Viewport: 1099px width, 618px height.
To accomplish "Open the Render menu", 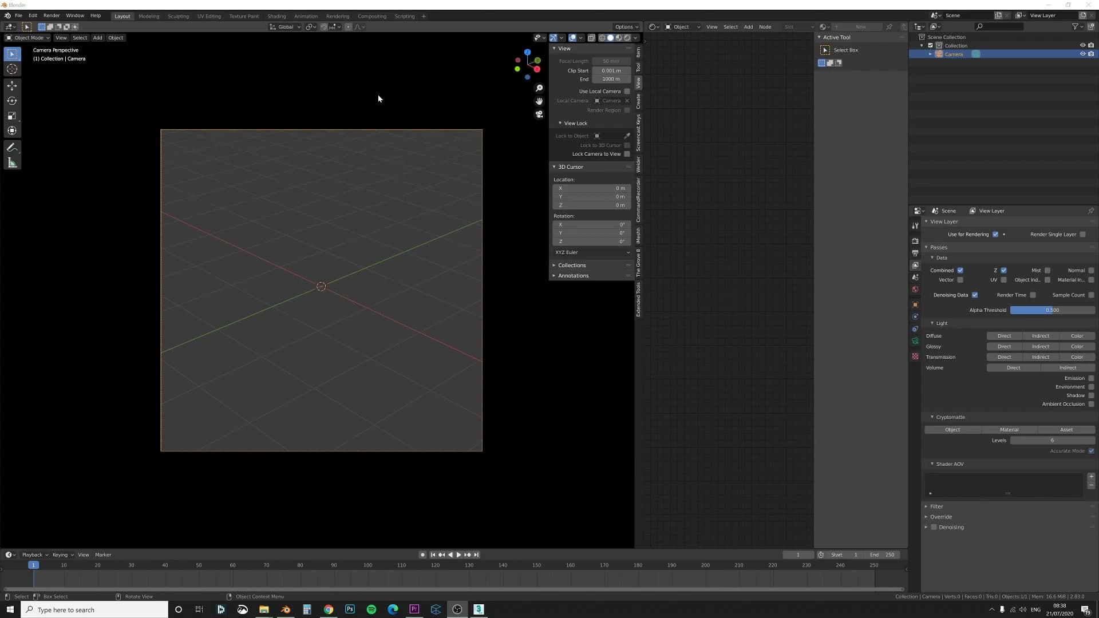I will click(x=52, y=16).
